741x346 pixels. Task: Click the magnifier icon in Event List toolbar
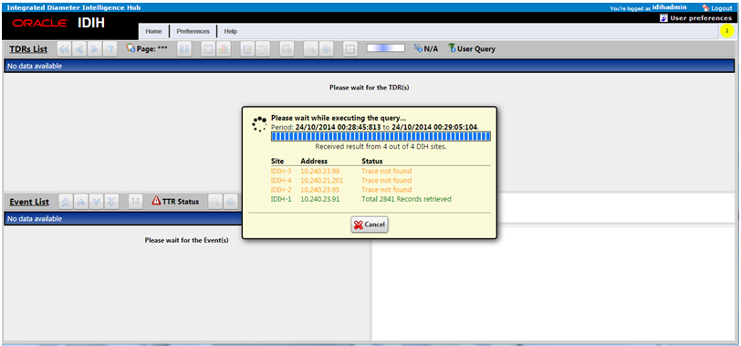(215, 202)
